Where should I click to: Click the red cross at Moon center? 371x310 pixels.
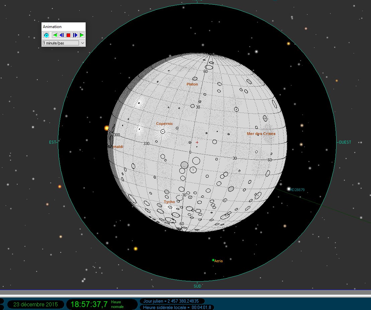[197, 142]
